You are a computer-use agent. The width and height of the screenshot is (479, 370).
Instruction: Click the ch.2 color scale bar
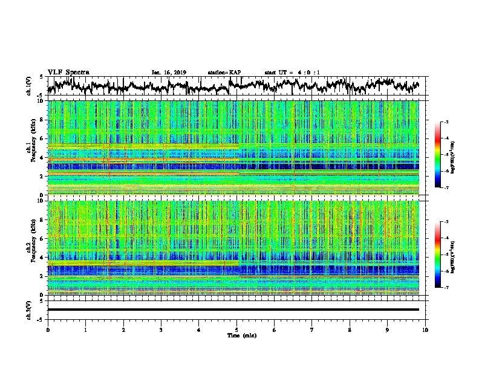pos(437,255)
